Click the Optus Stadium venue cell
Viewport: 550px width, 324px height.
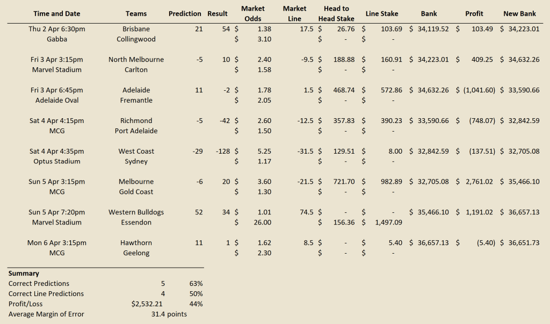point(56,162)
